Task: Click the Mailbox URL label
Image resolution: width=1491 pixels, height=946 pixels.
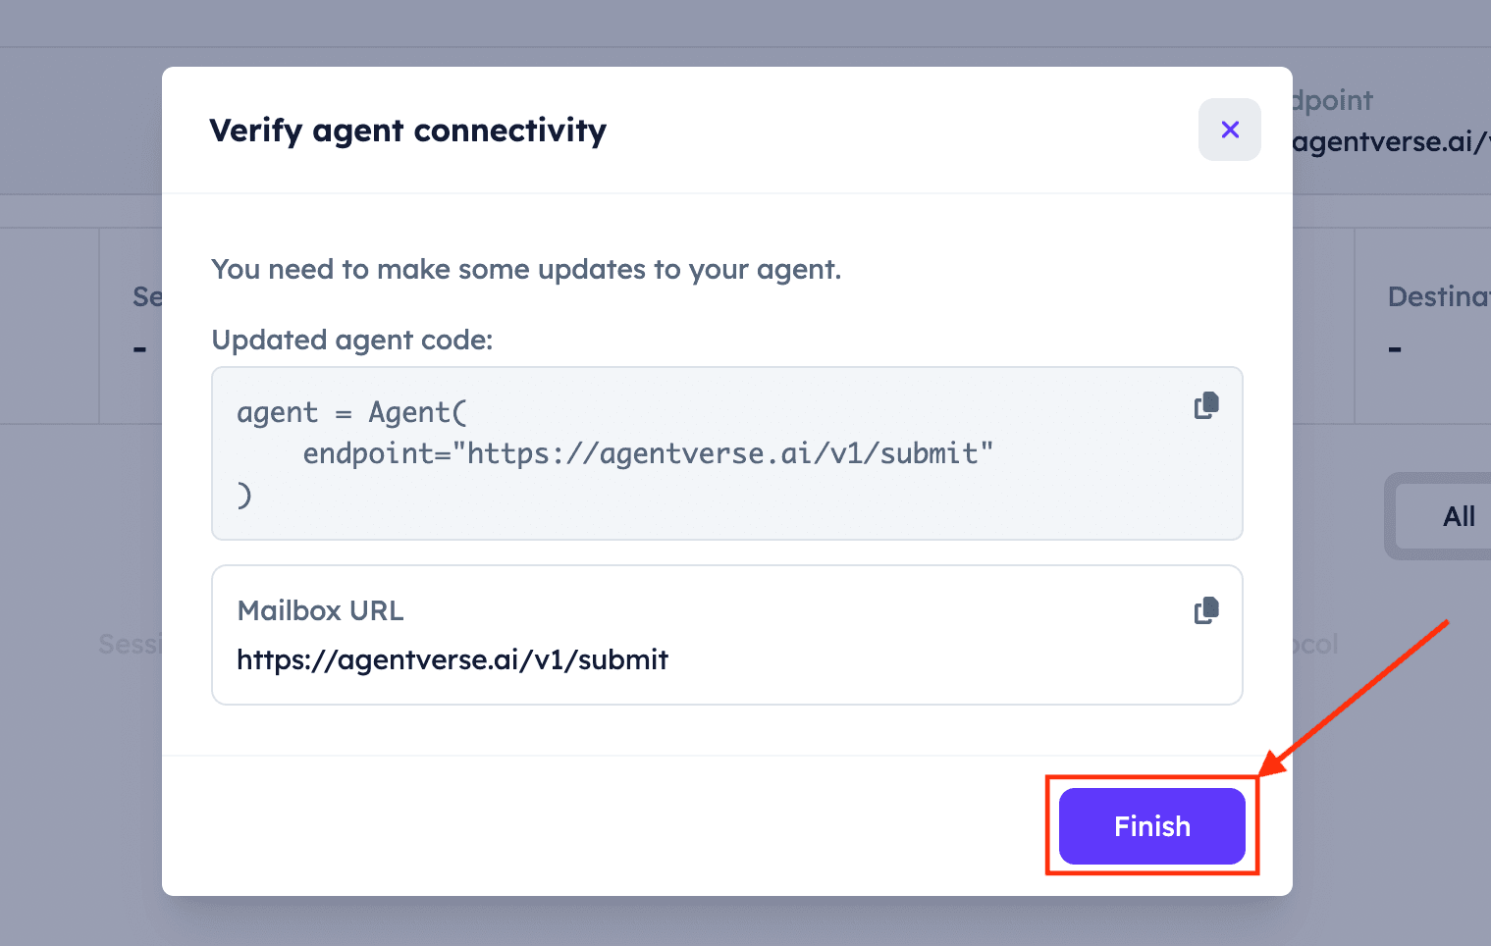Action: click(x=321, y=610)
